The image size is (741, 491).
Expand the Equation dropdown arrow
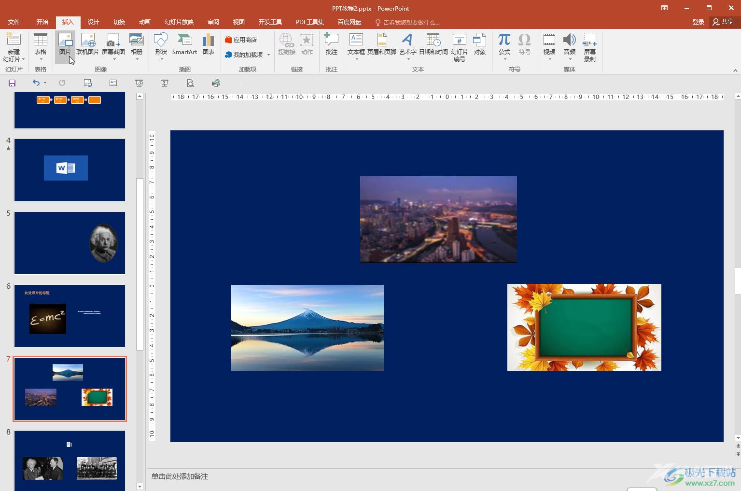coord(504,59)
